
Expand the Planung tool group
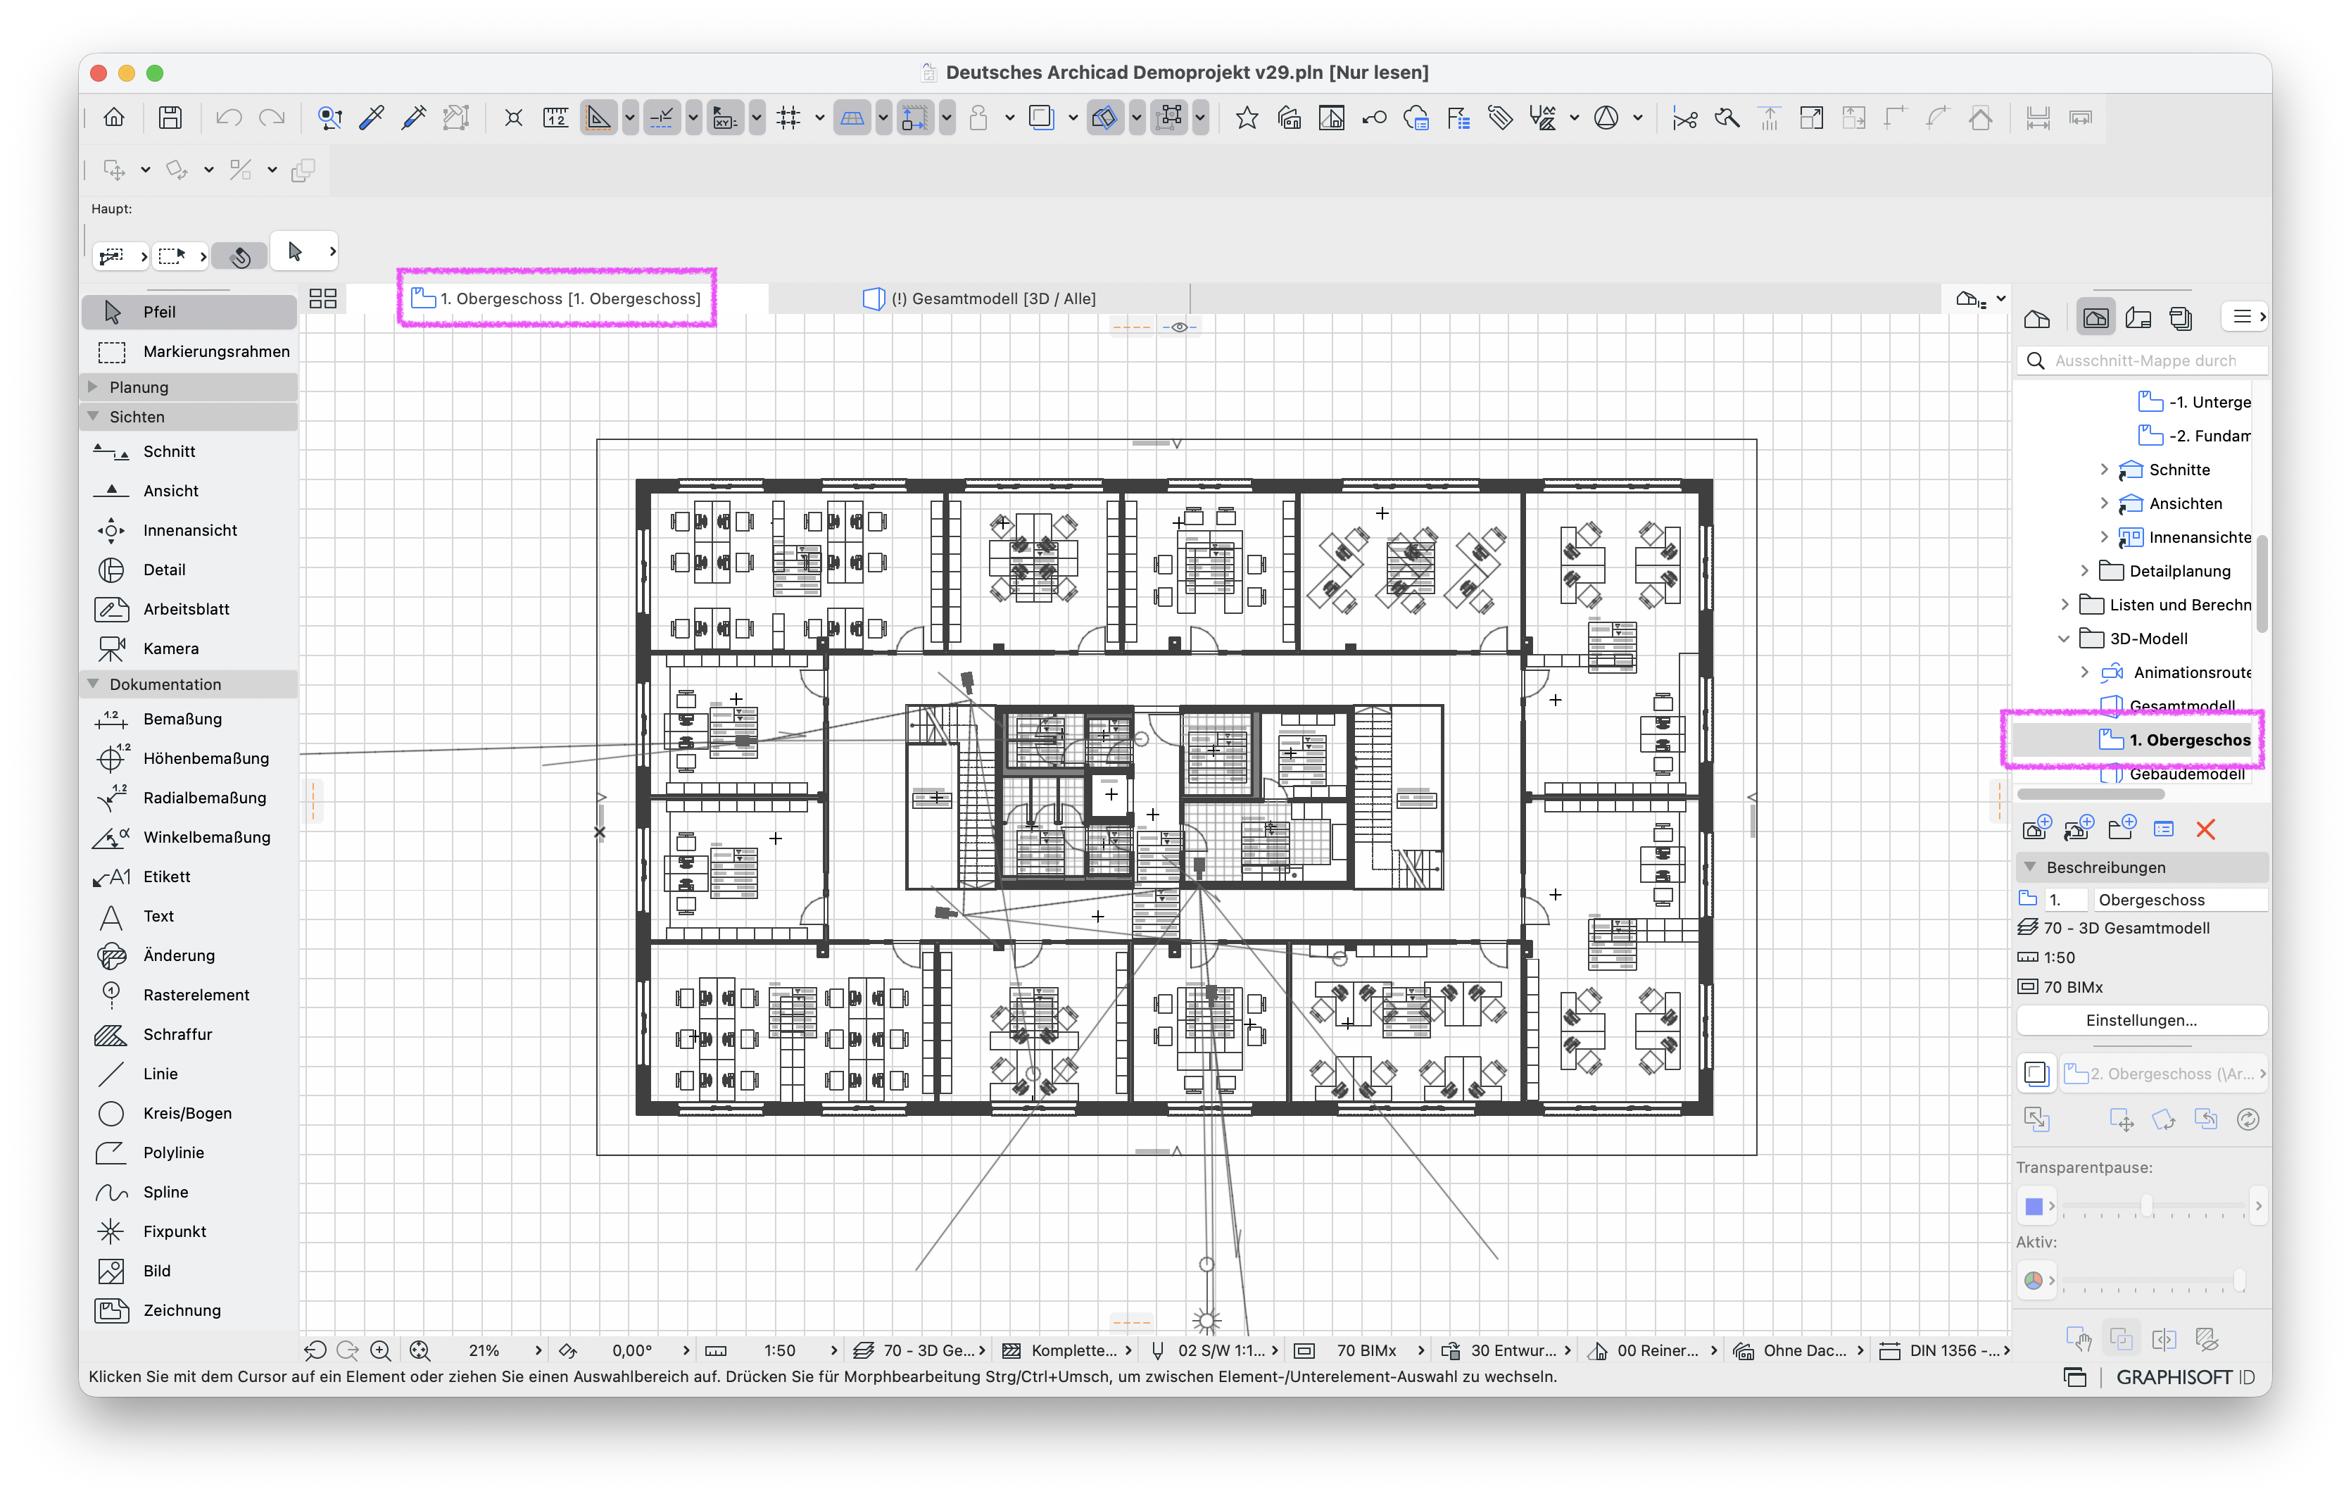[94, 387]
